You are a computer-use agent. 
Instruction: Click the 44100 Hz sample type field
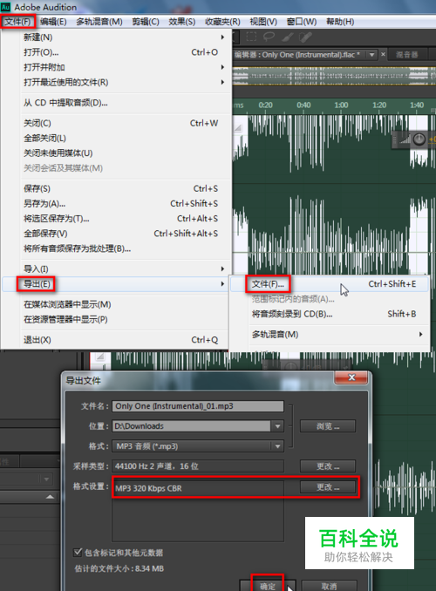click(198, 466)
